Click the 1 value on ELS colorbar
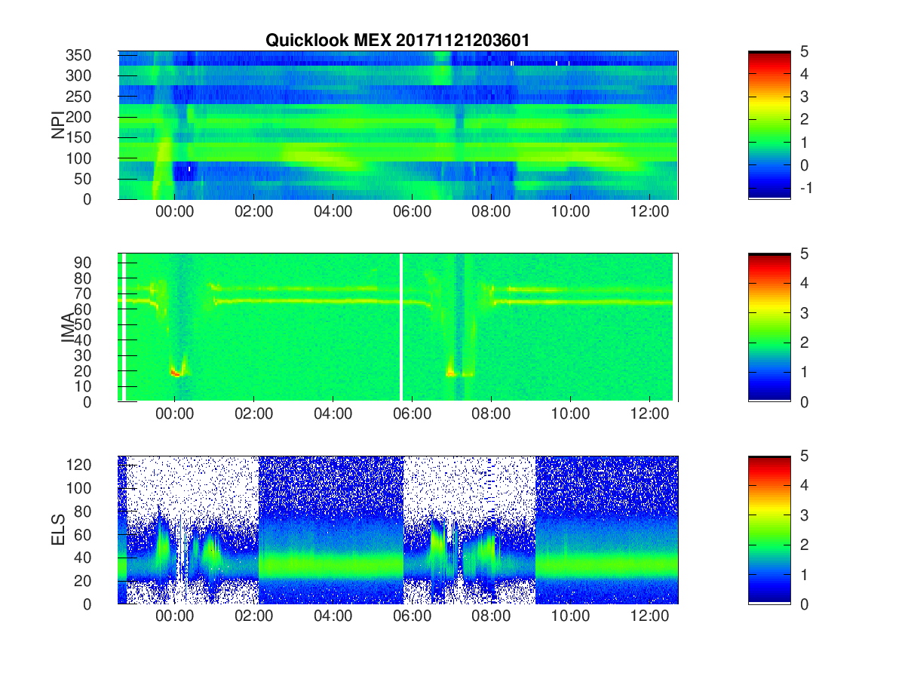905x679 pixels. (806, 574)
